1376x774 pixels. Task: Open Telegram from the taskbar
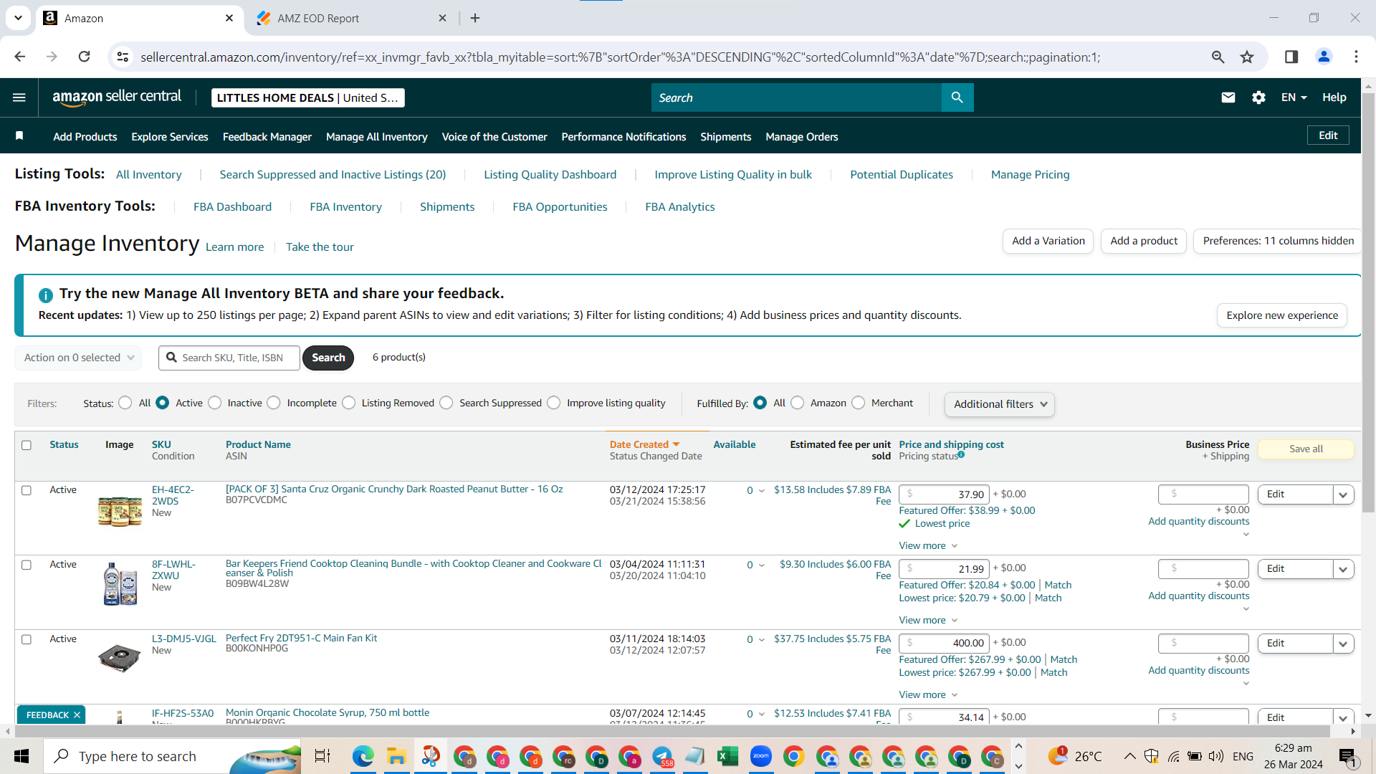(662, 756)
